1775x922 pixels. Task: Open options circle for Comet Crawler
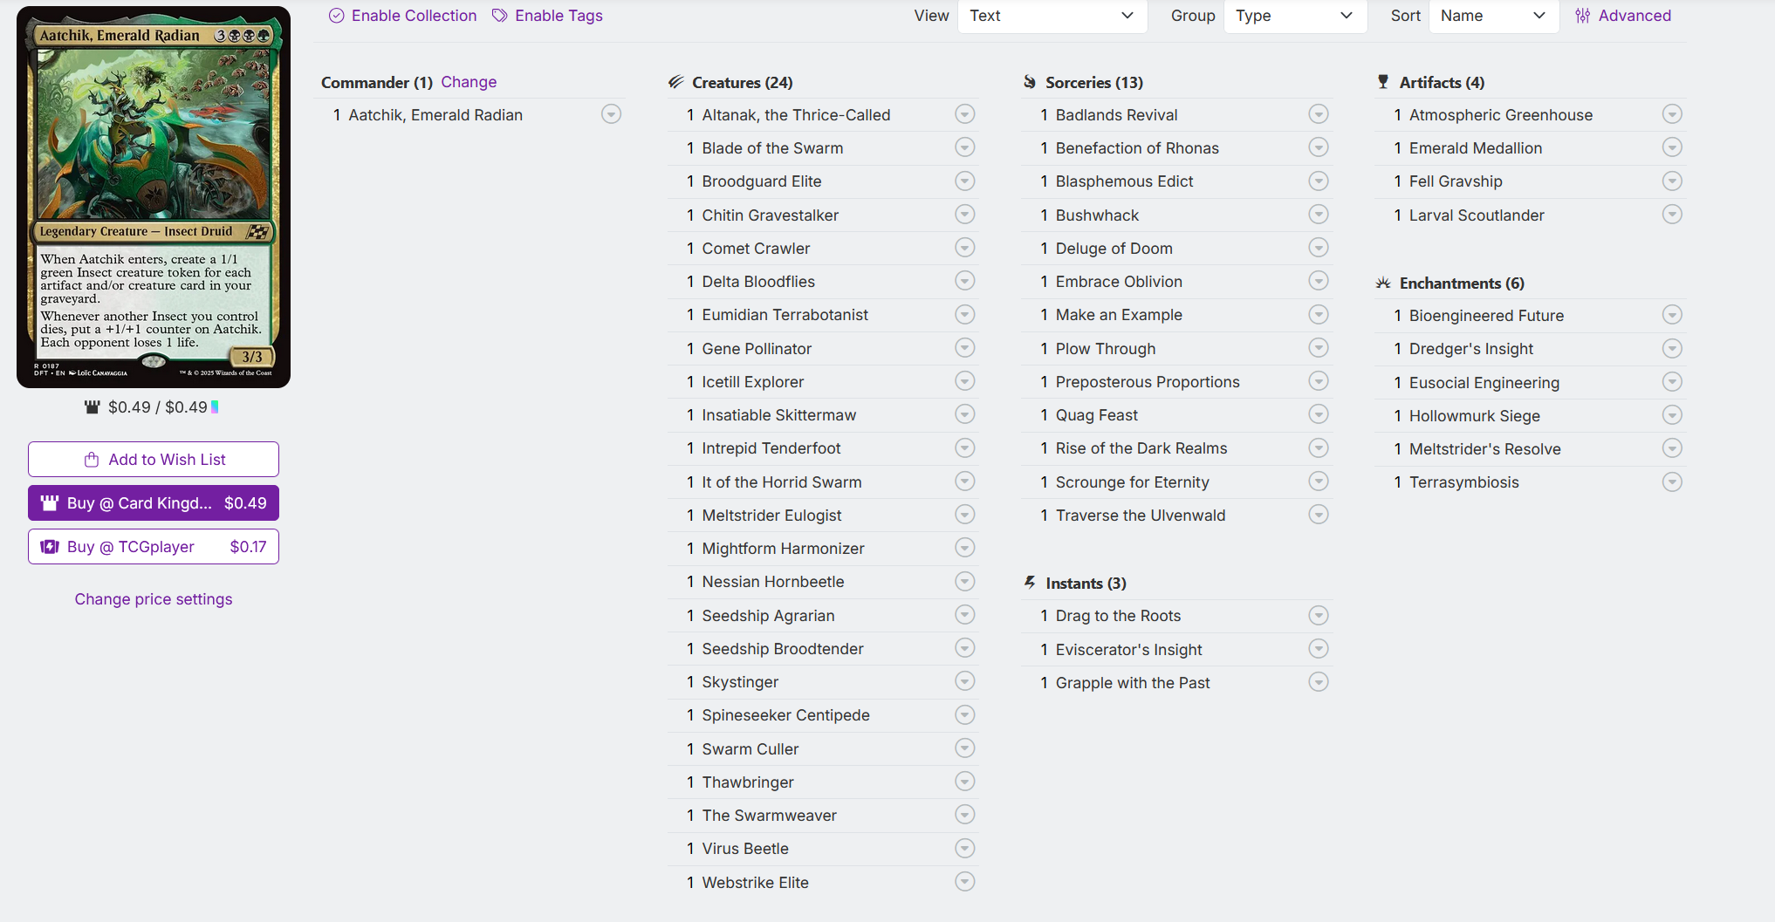click(x=965, y=248)
